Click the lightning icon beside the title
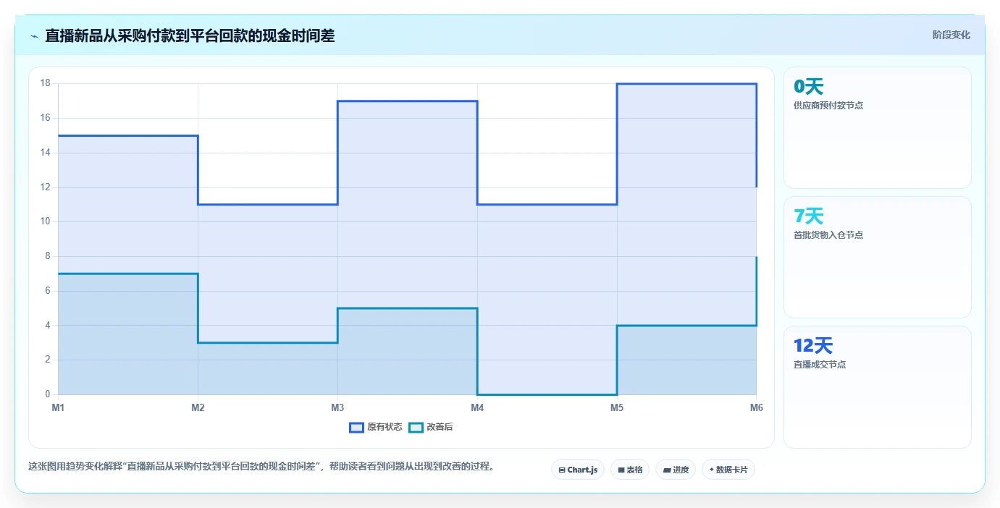 [x=34, y=36]
